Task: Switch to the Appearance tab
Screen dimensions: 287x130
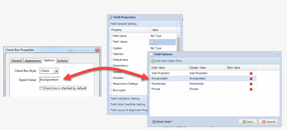Action: pos(33,61)
